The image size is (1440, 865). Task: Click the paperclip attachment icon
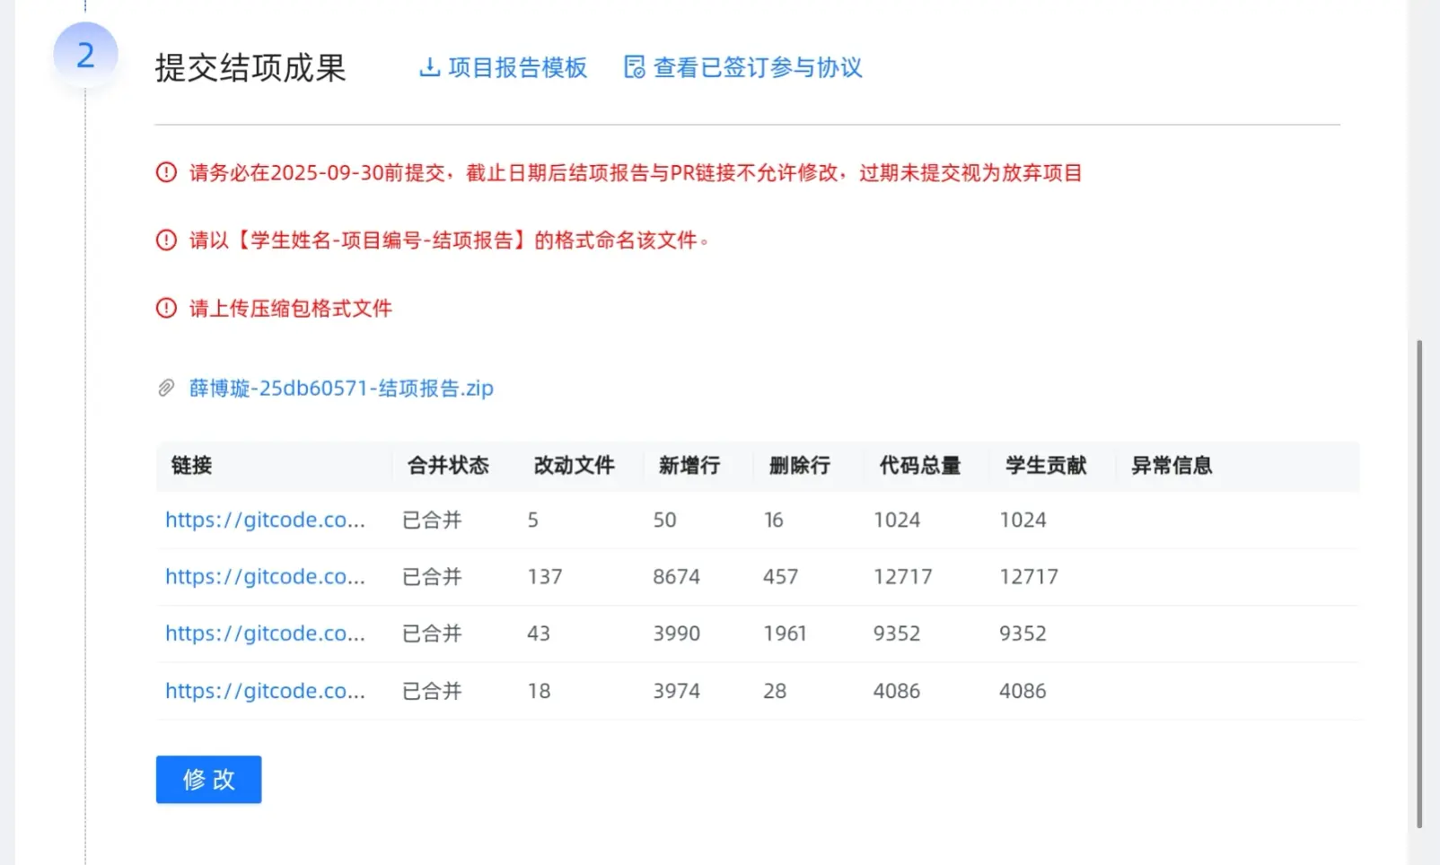(166, 388)
